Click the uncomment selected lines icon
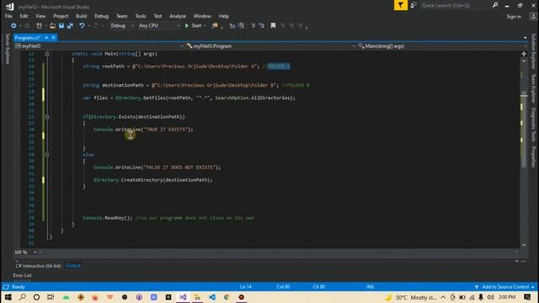Image resolution: width=539 pixels, height=303 pixels. [242, 26]
